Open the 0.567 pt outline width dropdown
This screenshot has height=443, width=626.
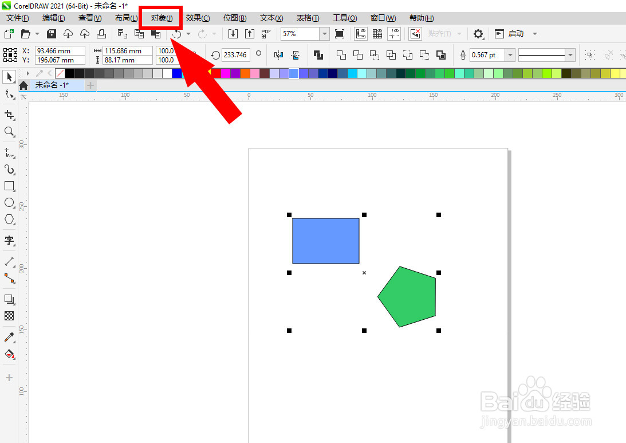pos(510,54)
